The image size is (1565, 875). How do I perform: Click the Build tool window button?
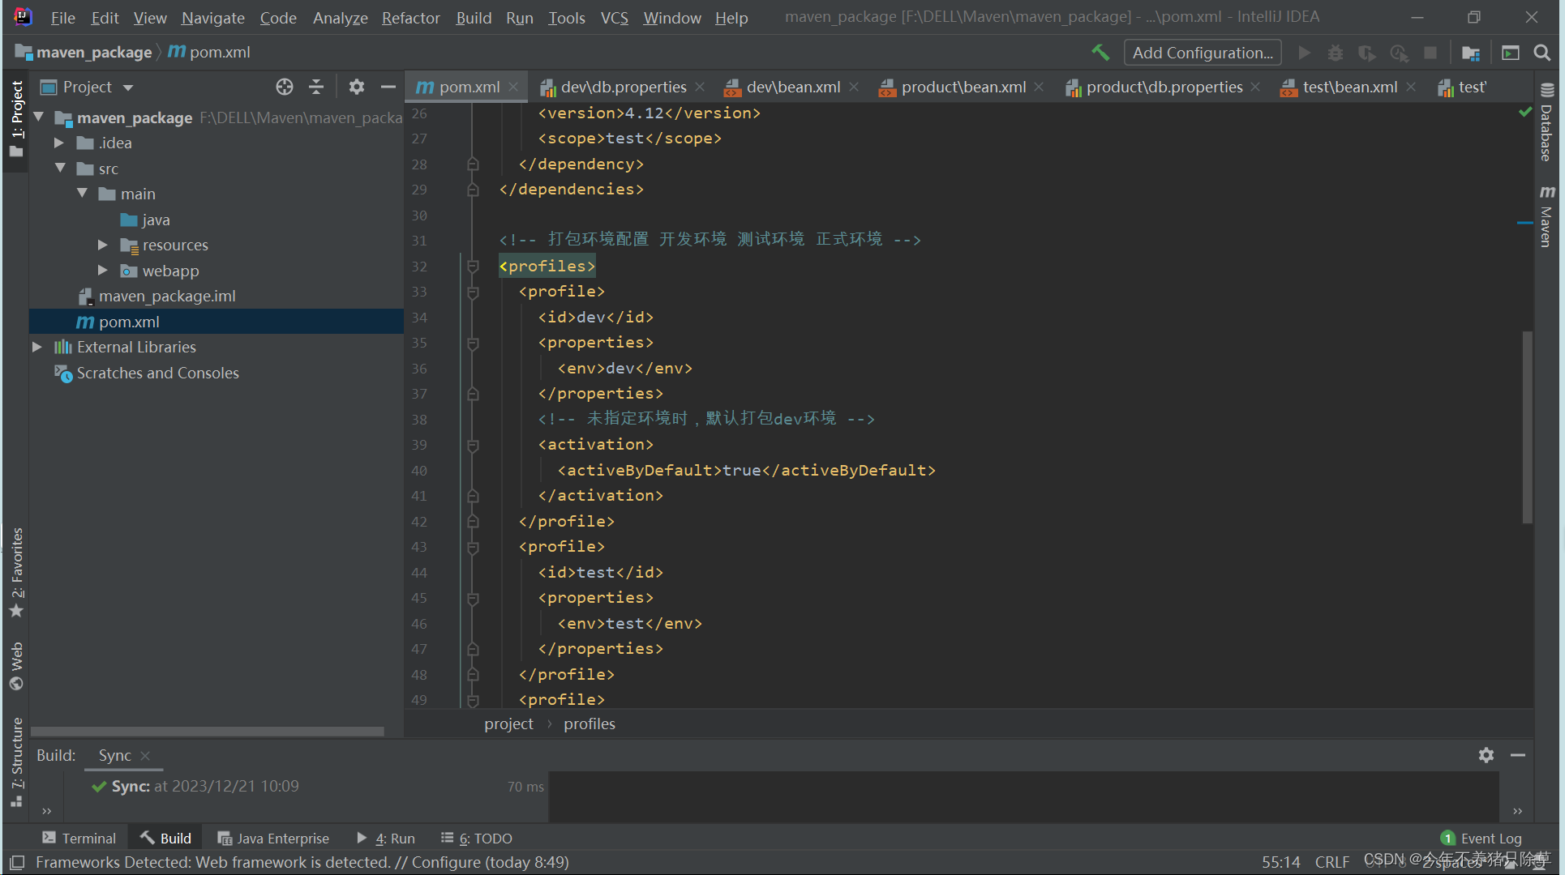166,838
